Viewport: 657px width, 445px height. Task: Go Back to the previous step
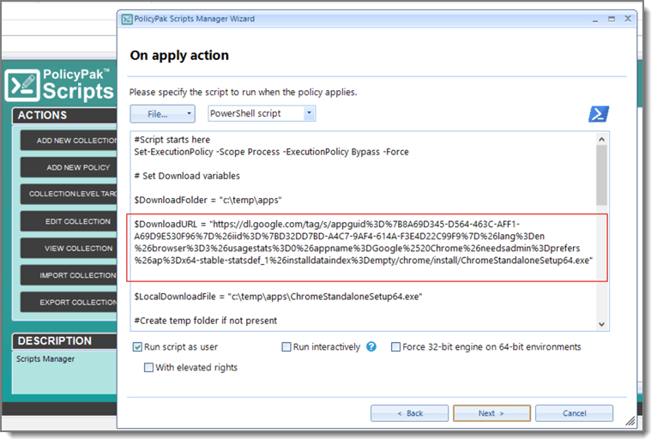click(409, 413)
